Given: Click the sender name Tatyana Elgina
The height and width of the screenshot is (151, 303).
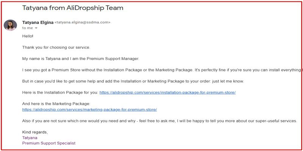Looking at the screenshot, I should (37, 22).
